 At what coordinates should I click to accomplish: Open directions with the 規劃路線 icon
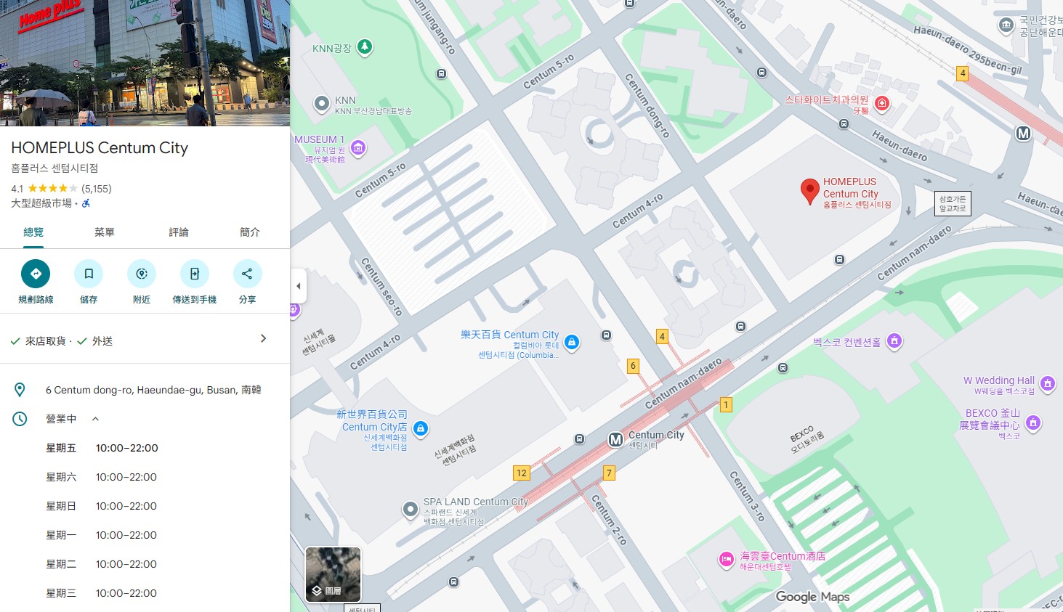[x=35, y=274]
